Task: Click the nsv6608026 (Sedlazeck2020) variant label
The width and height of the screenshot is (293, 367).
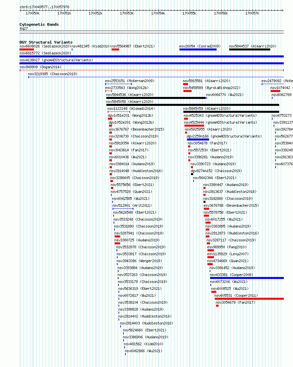Action: [45, 46]
